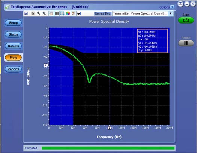Switch to the Status panel
Image resolution: width=197 pixels, height=153 pixels.
click(x=13, y=34)
